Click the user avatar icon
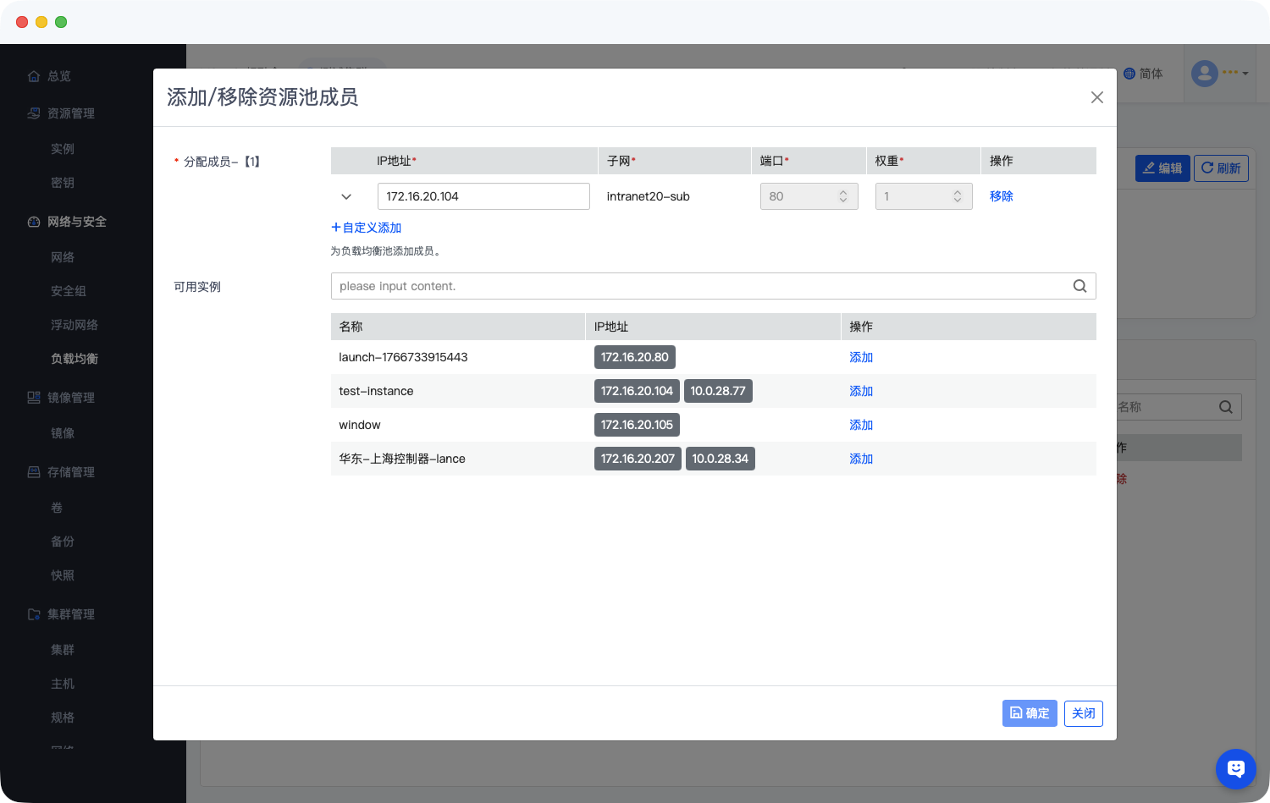 coord(1204,74)
